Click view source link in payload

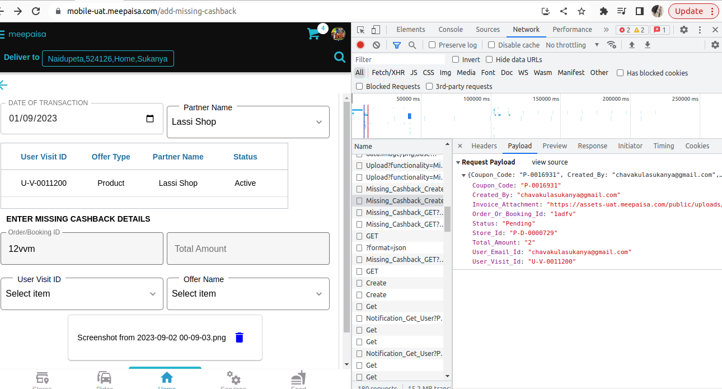click(550, 162)
